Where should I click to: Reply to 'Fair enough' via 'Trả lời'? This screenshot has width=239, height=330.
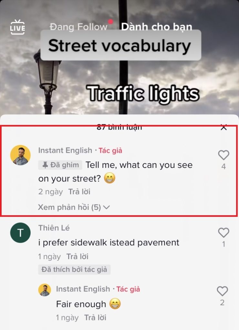95,317
